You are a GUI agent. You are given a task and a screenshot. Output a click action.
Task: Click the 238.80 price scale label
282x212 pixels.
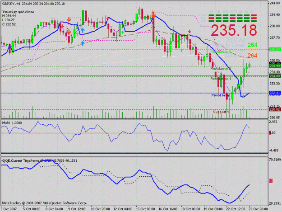tap(275, 26)
